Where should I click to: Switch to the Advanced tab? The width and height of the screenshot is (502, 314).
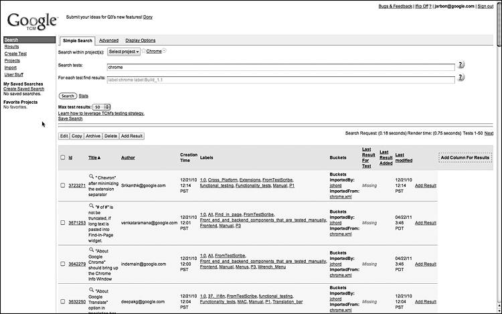click(108, 40)
